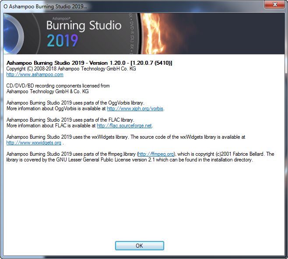The width and height of the screenshot is (288, 259).
Task: Select the bold version line 1.20.0 text
Action: tap(89, 63)
